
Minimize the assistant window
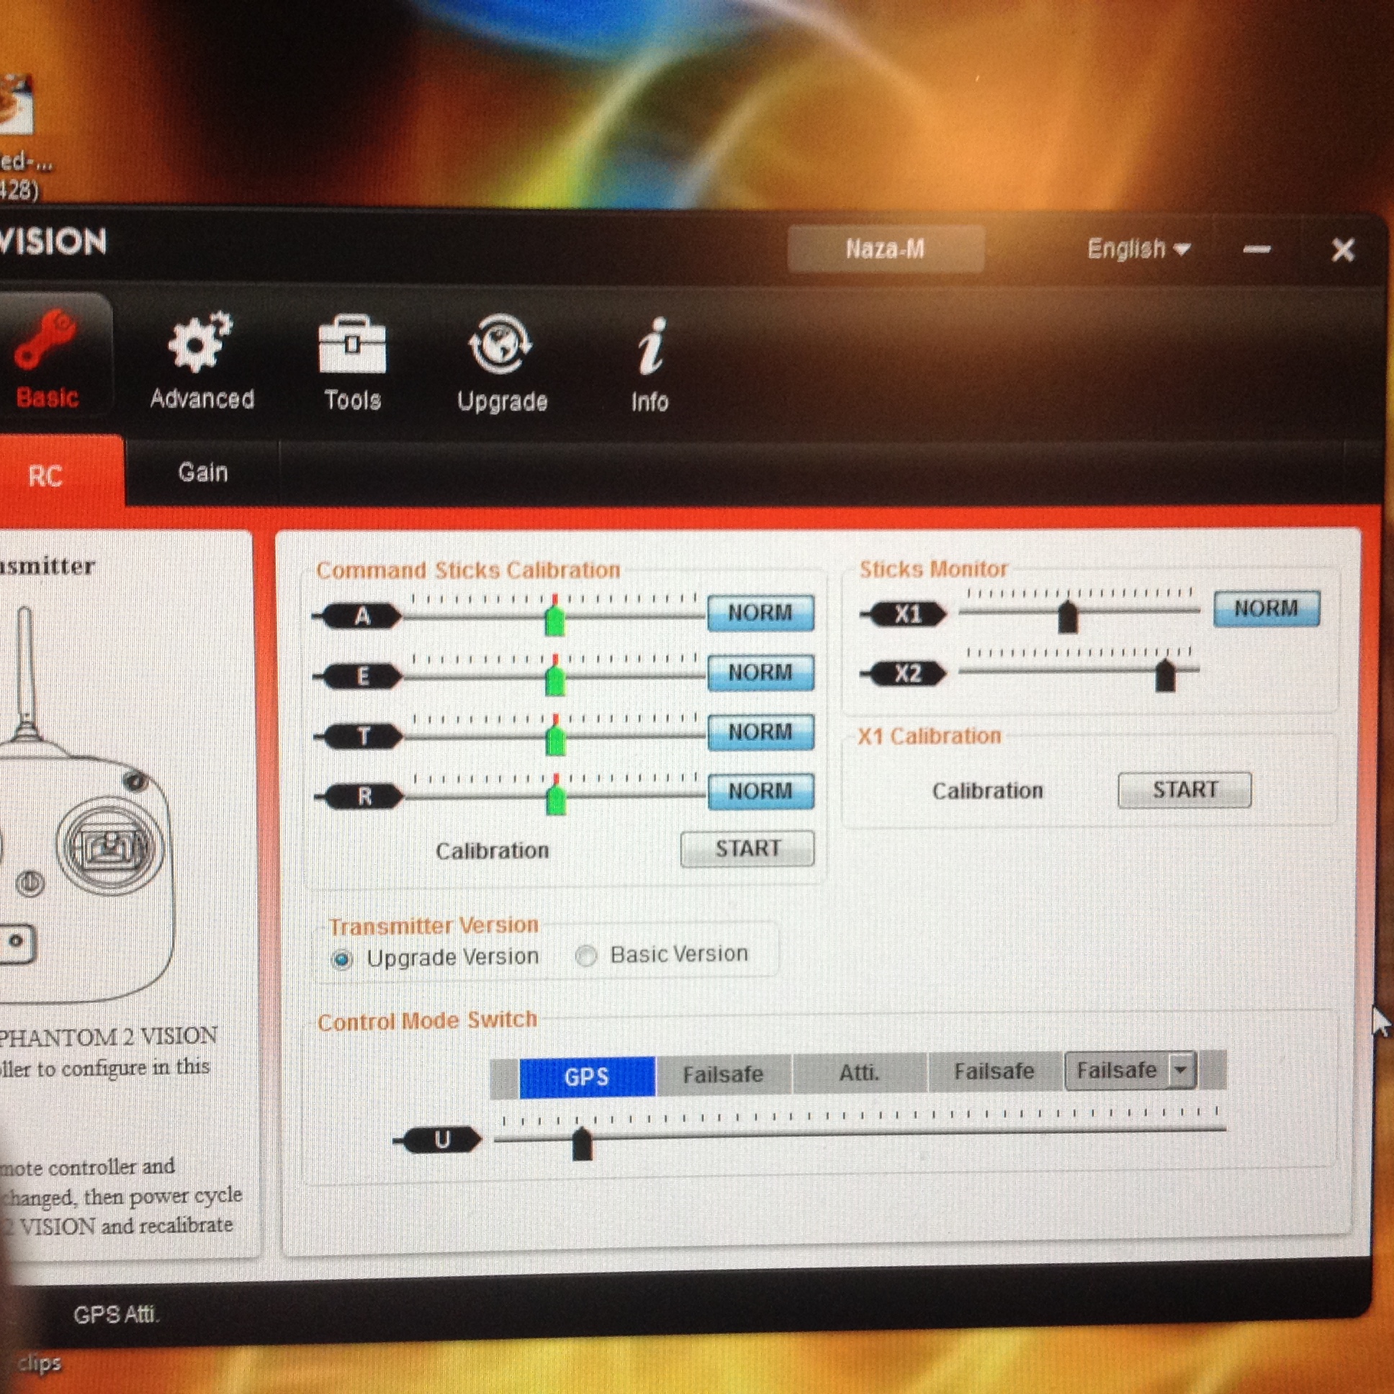point(1257,250)
